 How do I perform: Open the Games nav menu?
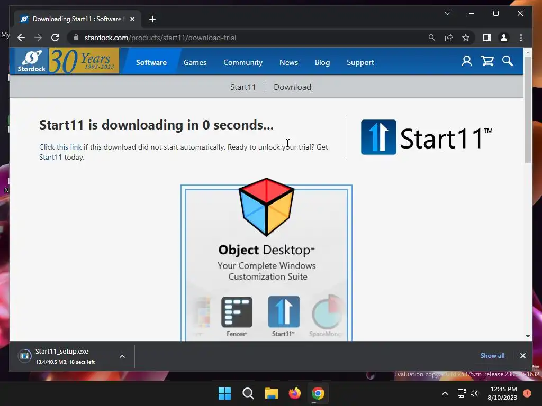coord(195,62)
